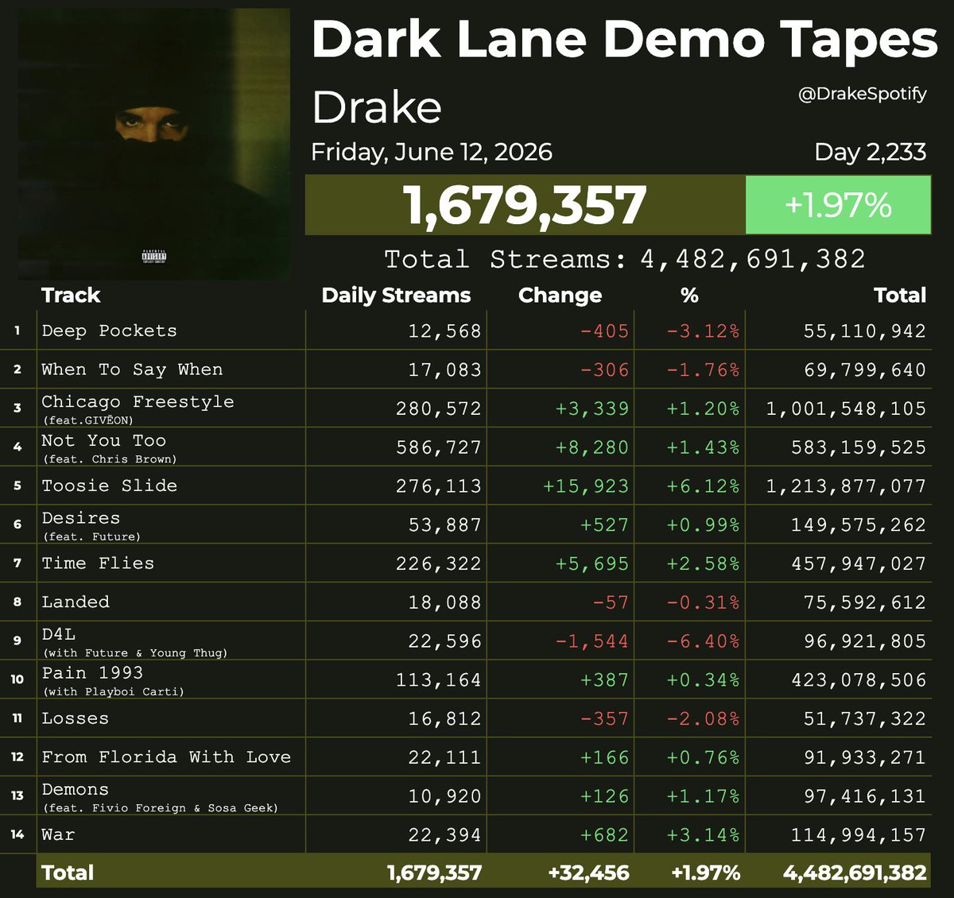Click the big daily total 1,679,357 banner
The height and width of the screenshot is (898, 954).
coord(525,205)
